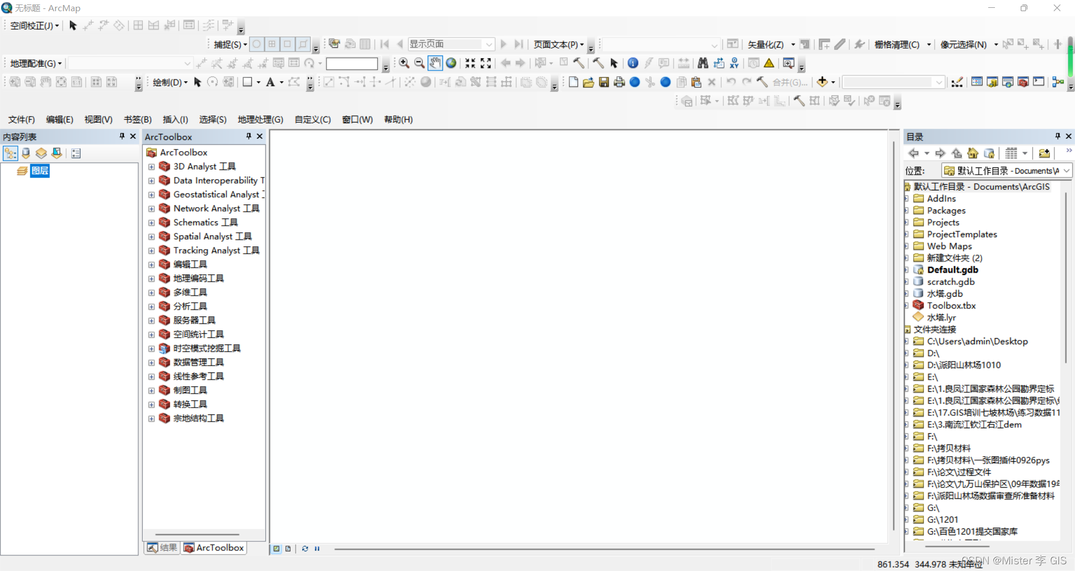This screenshot has height=571, width=1075.
Task: Open the 空间校正(J) dropdown
Action: 34,26
